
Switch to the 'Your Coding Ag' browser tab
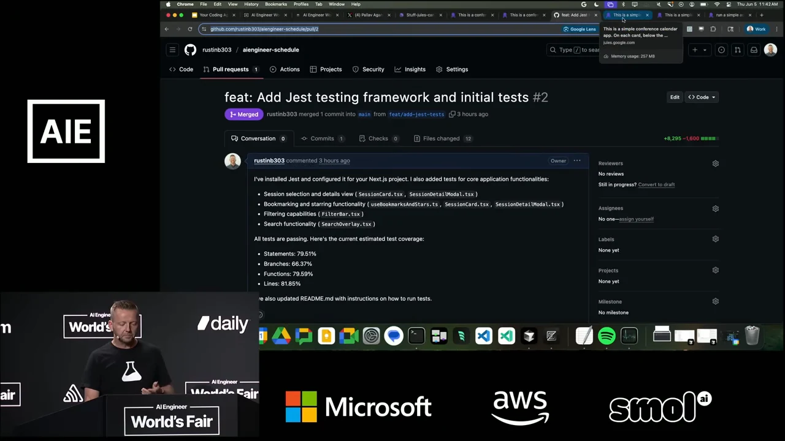[213, 15]
